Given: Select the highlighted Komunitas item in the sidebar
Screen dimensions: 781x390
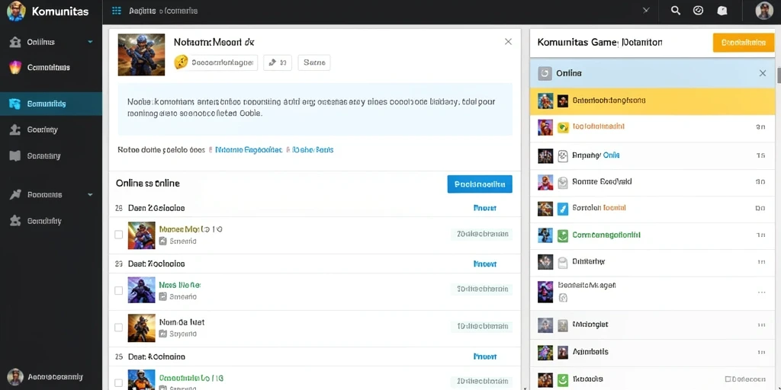Looking at the screenshot, I should click(51, 104).
